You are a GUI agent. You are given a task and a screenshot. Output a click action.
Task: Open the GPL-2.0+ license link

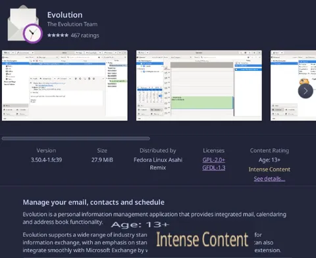pos(214,160)
